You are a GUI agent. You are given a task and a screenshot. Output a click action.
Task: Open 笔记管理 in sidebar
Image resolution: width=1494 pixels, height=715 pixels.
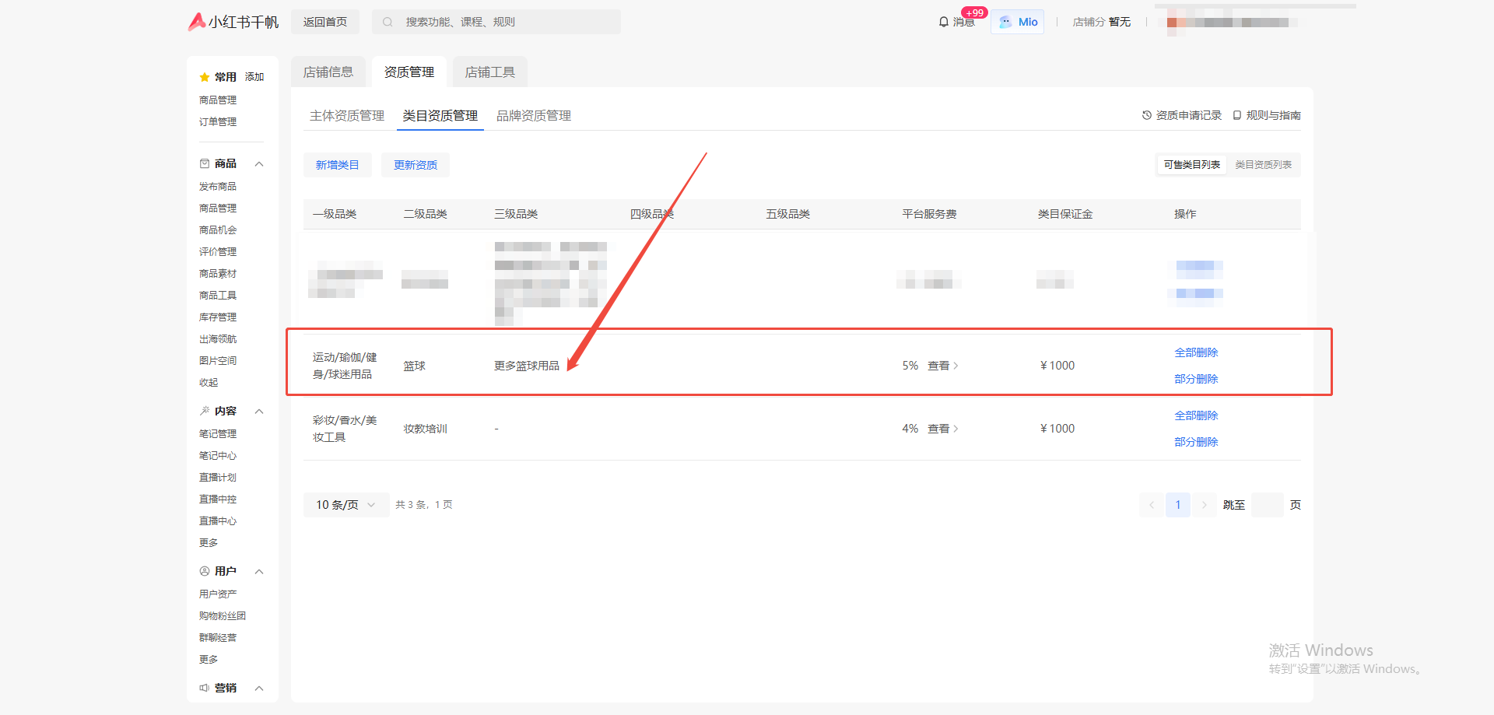coord(218,434)
